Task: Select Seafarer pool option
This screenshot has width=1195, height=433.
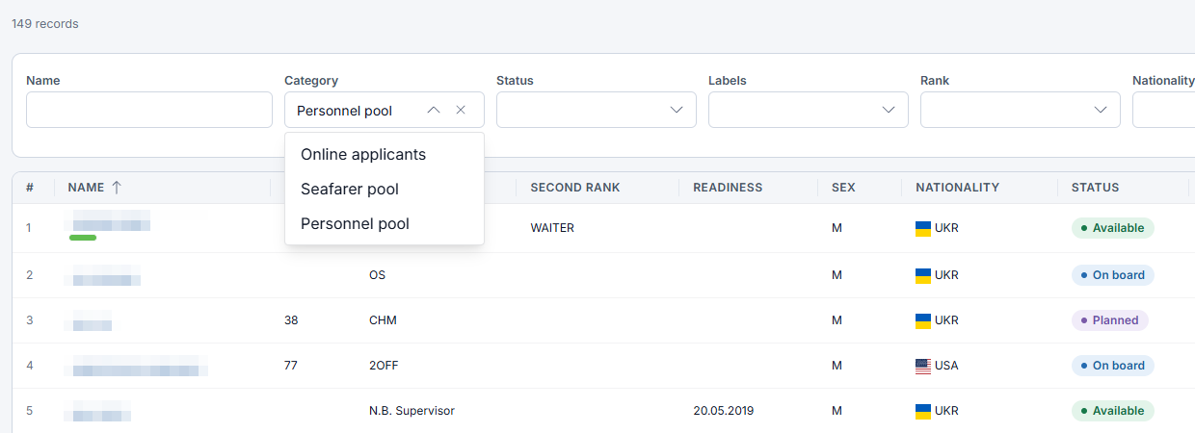Action: click(x=385, y=189)
